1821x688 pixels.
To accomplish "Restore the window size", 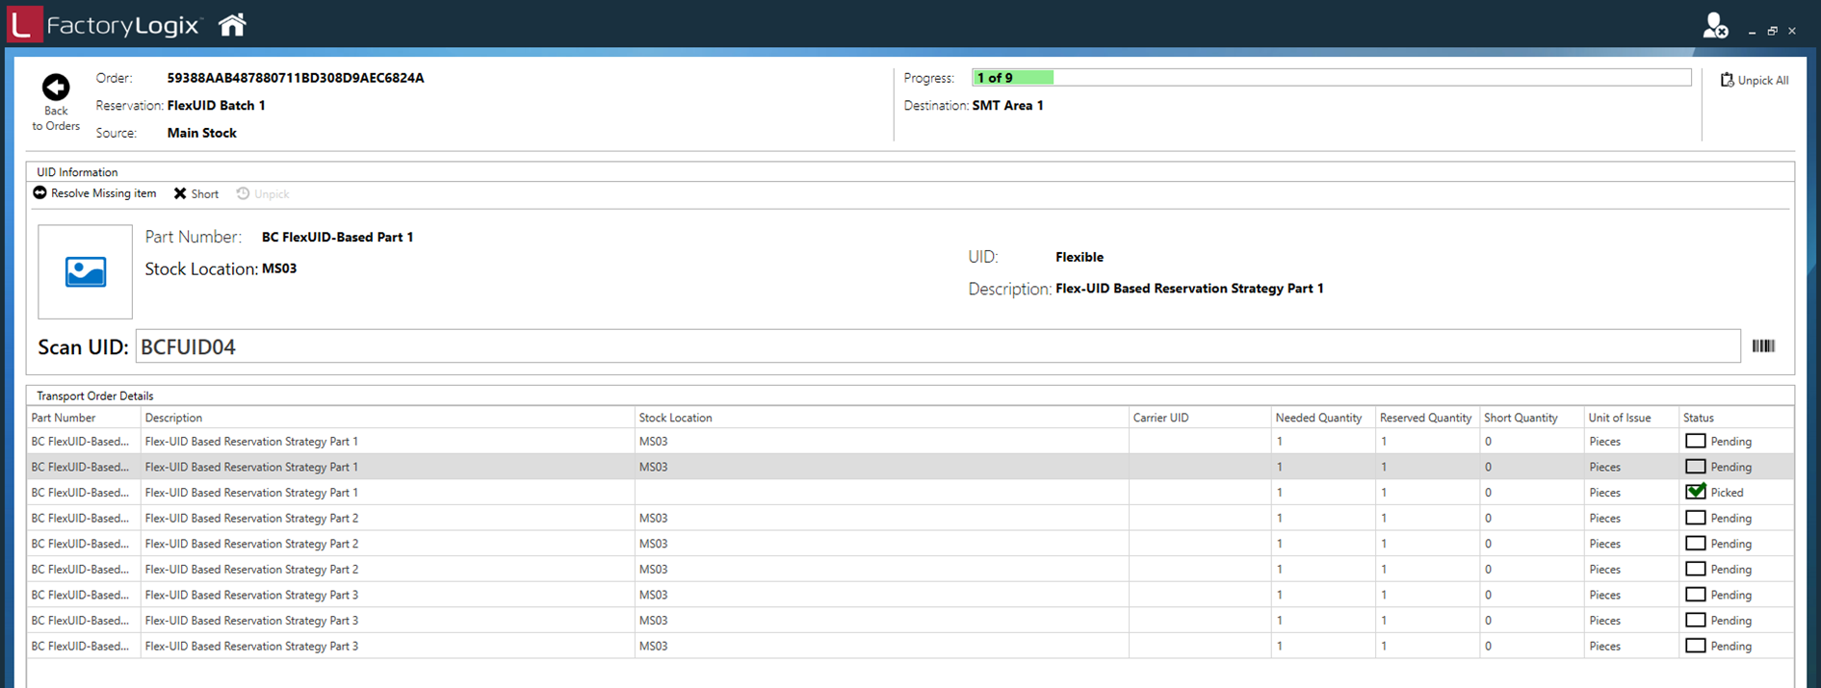I will [x=1772, y=31].
